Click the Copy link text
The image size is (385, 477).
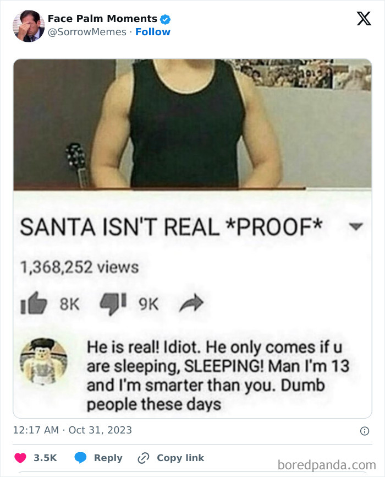point(180,458)
